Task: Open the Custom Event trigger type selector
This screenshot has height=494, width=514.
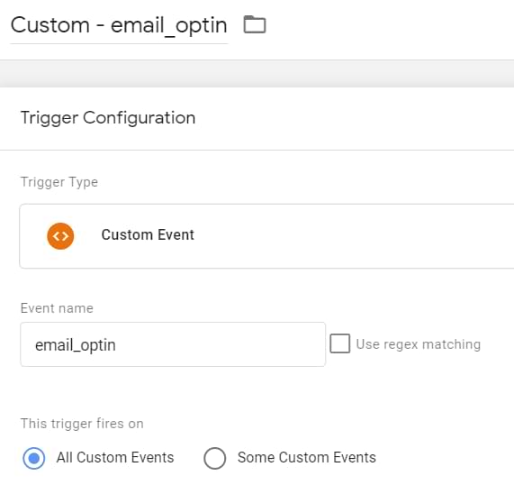Action: [x=266, y=236]
